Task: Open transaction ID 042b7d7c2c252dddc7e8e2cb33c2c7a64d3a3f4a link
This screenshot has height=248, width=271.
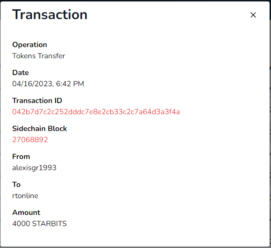Action: point(96,112)
